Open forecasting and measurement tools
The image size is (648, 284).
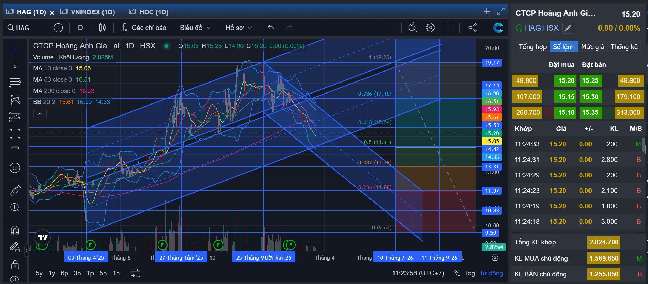[15, 117]
